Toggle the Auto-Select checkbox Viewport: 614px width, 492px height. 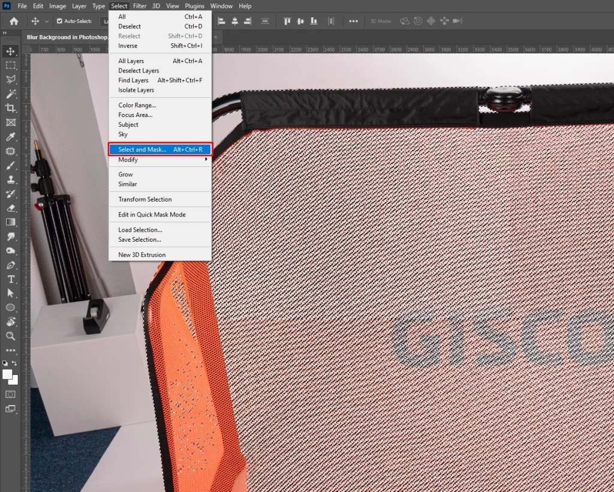click(x=59, y=21)
